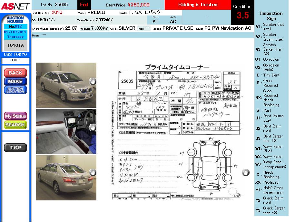The image size is (295, 223).
Task: Go to TOP of the page
Action: 15,148
